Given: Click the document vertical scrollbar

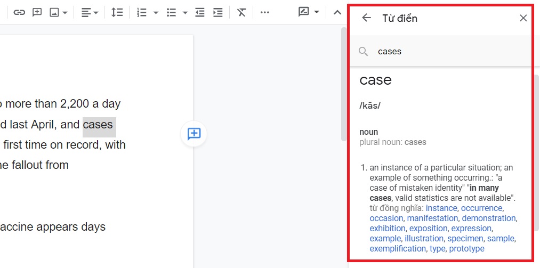Looking at the screenshot, I should [x=343, y=84].
